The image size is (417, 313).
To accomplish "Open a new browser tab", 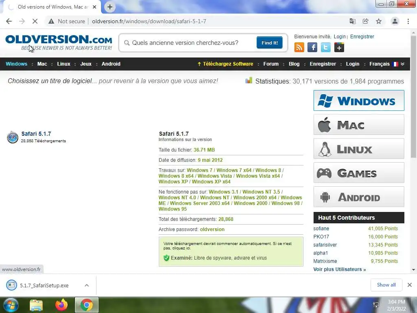I will pos(110,7).
